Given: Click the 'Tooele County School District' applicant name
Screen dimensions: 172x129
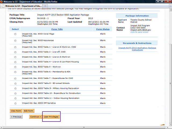Looking at the screenshot, I should (x=141, y=21).
